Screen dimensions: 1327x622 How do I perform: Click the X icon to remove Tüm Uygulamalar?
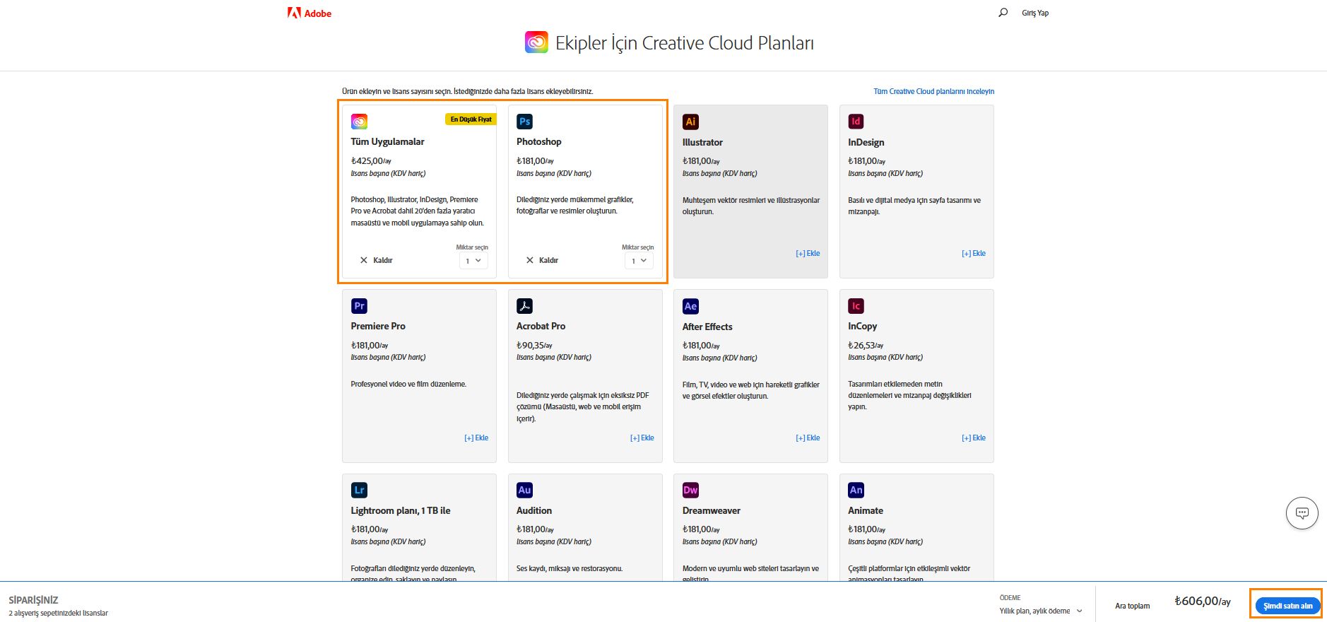[363, 260]
